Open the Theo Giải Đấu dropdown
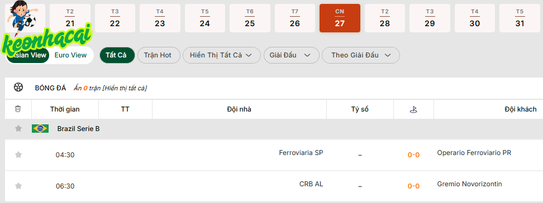 (361, 55)
